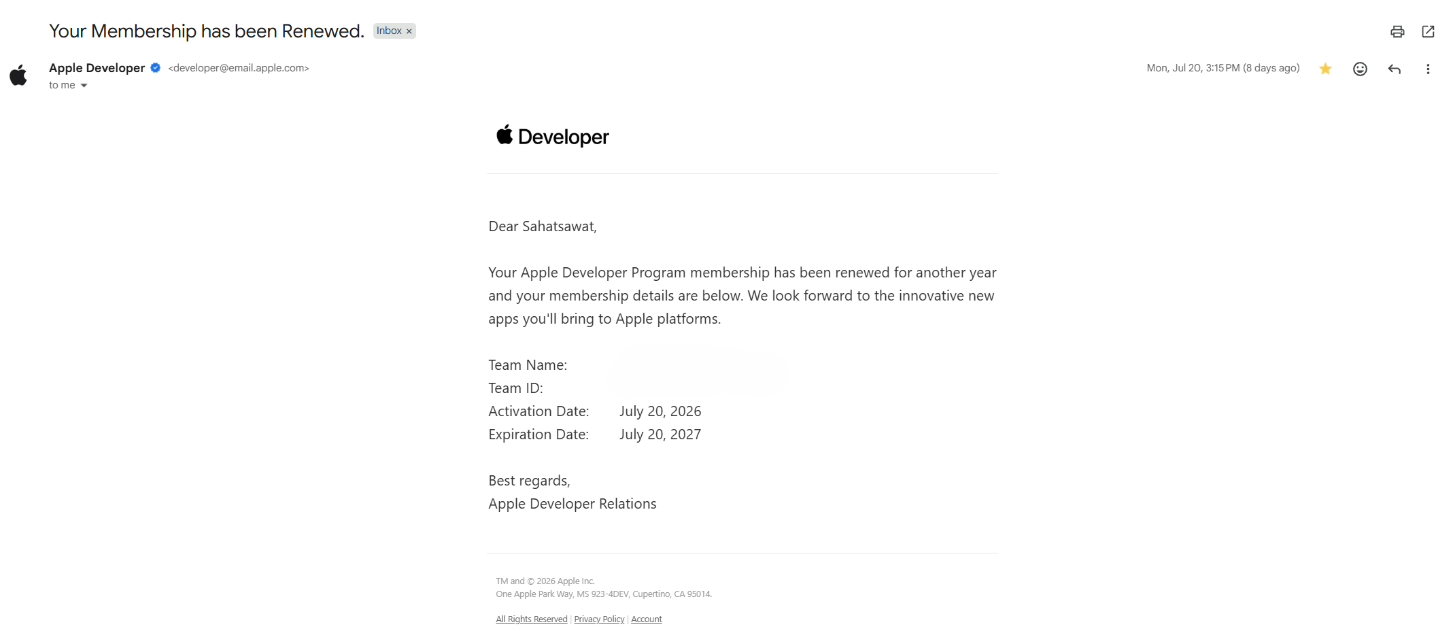Click the message timestamp Mon, Jul 20
Viewport: 1453px width, 631px height.
tap(1223, 68)
